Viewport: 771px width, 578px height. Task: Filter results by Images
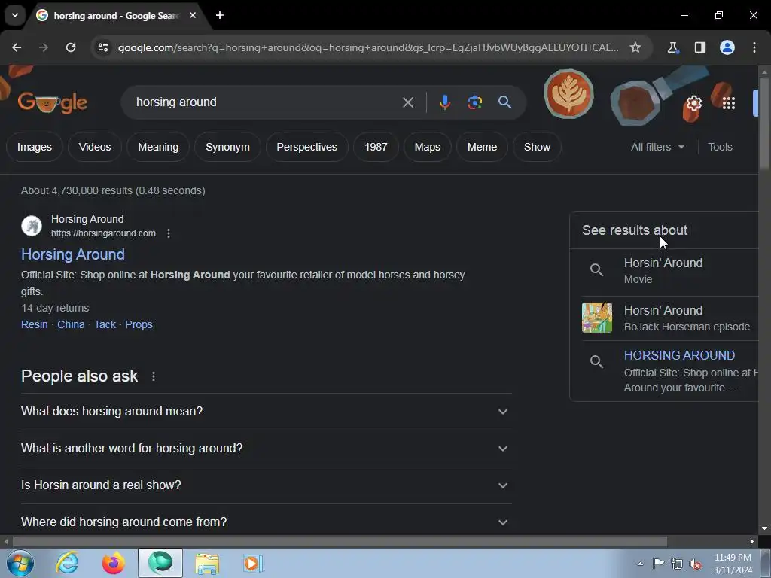point(35,147)
